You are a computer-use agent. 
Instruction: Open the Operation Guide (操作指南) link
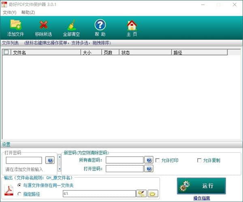(201, 198)
